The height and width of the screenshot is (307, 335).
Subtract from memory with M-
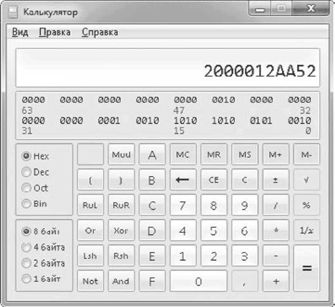(307, 154)
